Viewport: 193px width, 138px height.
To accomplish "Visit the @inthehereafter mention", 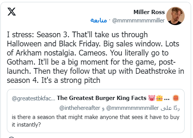I will [x=80, y=108].
